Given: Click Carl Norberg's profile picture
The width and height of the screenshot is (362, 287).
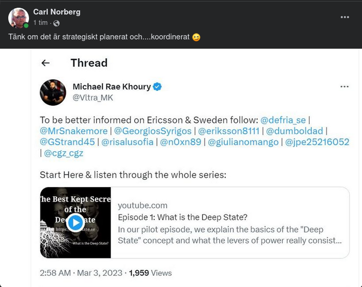Looking at the screenshot, I should pyautogui.click(x=18, y=18).
